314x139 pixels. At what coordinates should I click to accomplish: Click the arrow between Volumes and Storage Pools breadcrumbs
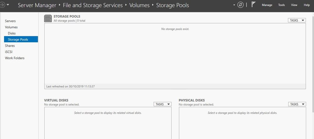(x=153, y=5)
